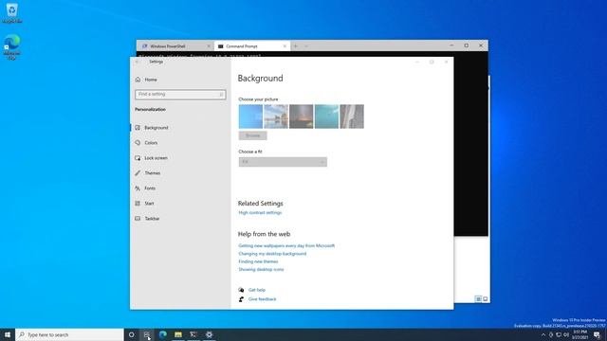Close the Command Prompt tab in Terminal
This screenshot has width=607, height=341.
285,46
